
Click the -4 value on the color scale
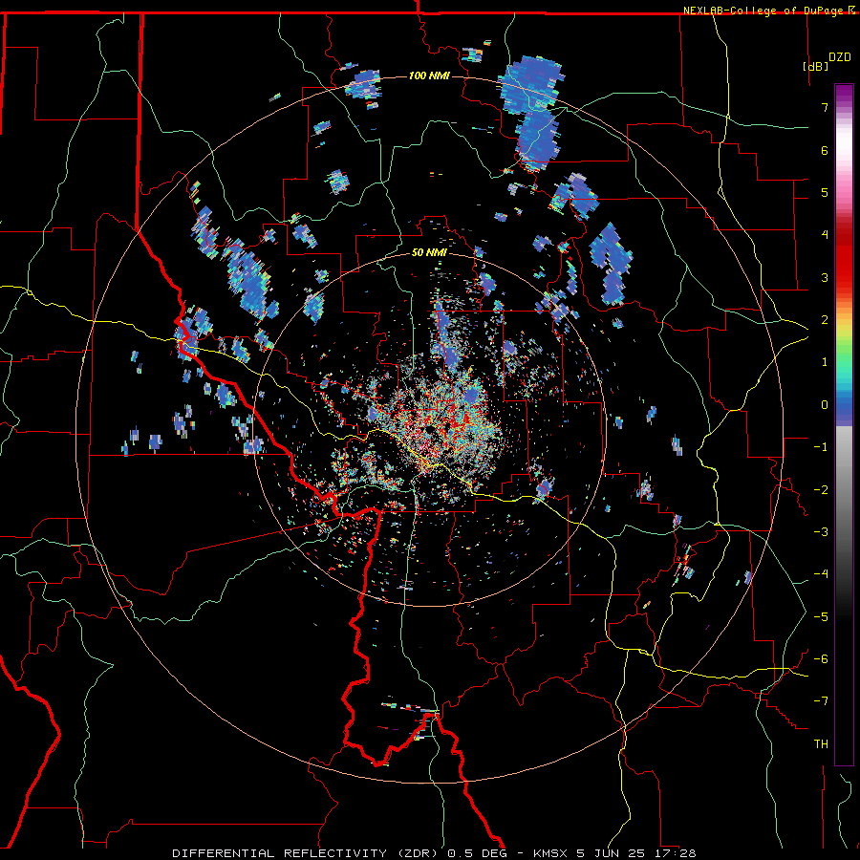821,573
